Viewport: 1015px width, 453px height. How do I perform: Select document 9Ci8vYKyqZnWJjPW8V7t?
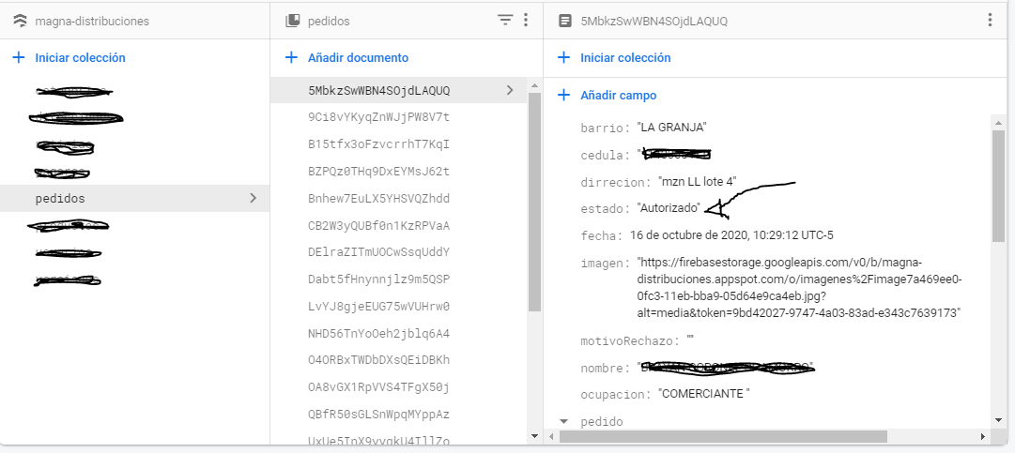point(378,118)
